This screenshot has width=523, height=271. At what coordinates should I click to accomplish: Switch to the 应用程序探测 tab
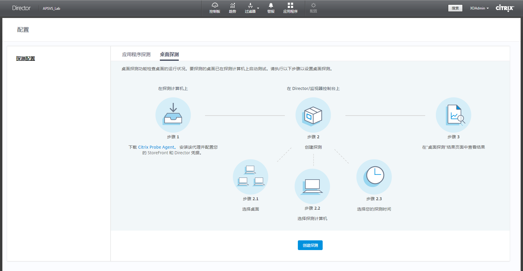coord(136,55)
